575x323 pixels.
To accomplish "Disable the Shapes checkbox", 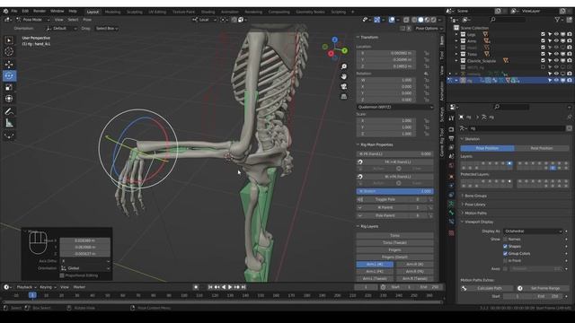I will (x=505, y=247).
